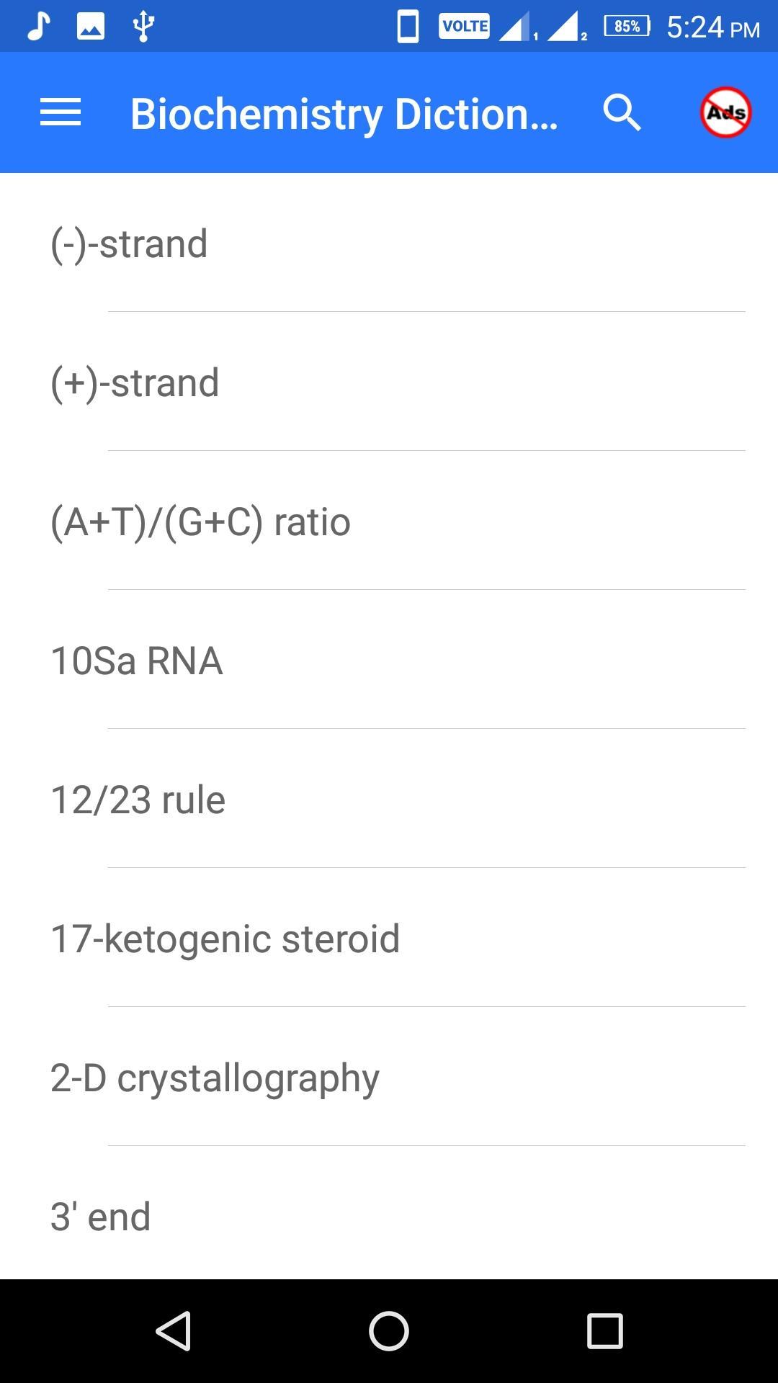This screenshot has width=778, height=1383.
Task: Tap the USB connection status icon
Action: tap(143, 27)
